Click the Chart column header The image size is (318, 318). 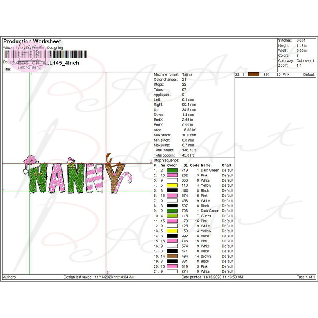coord(227,165)
